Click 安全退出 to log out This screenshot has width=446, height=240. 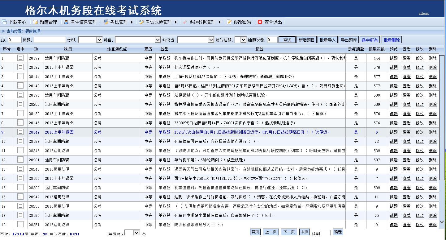coord(273,22)
